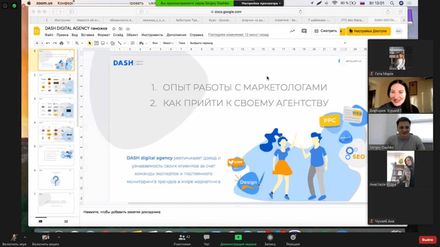Open the Вставка menu

[x=88, y=35]
